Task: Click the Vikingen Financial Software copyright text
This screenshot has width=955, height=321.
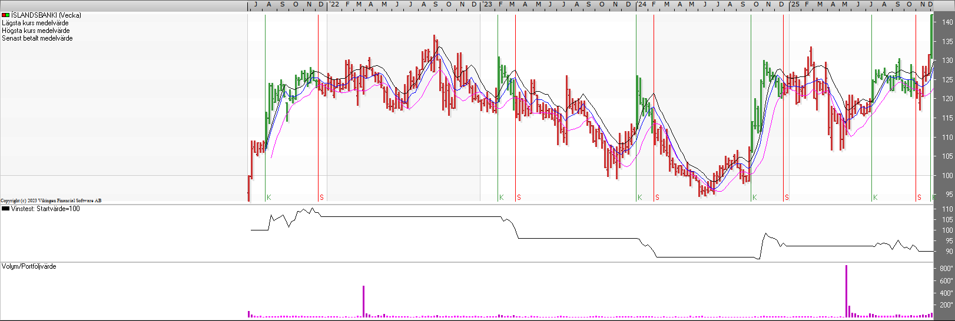Action: 51,200
